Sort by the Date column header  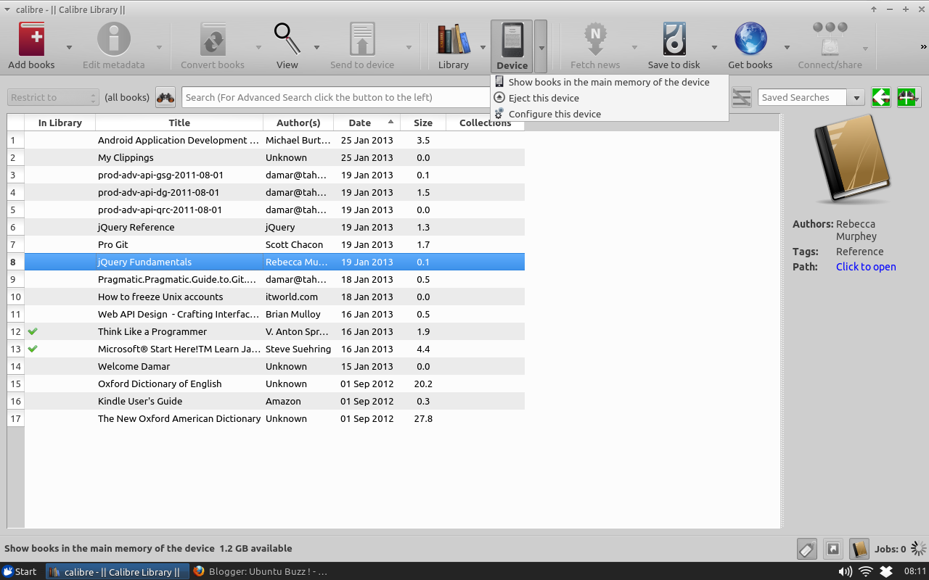[x=367, y=123]
